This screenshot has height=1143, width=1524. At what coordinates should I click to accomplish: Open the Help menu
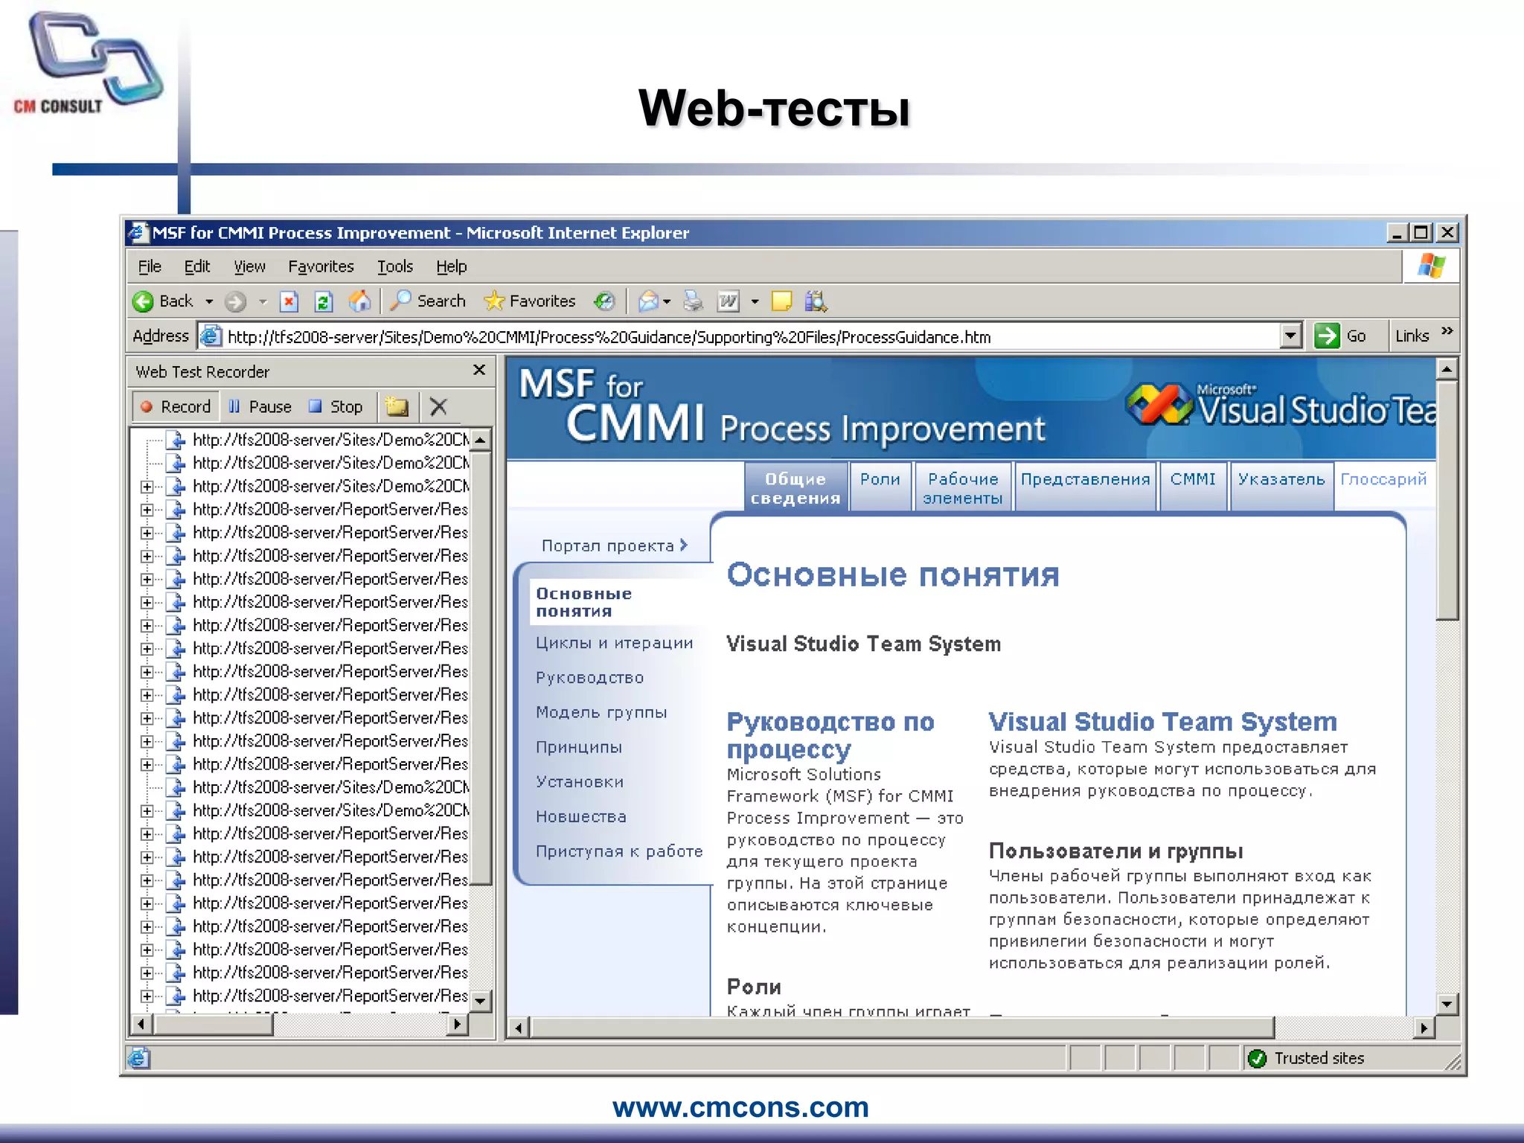click(x=451, y=266)
